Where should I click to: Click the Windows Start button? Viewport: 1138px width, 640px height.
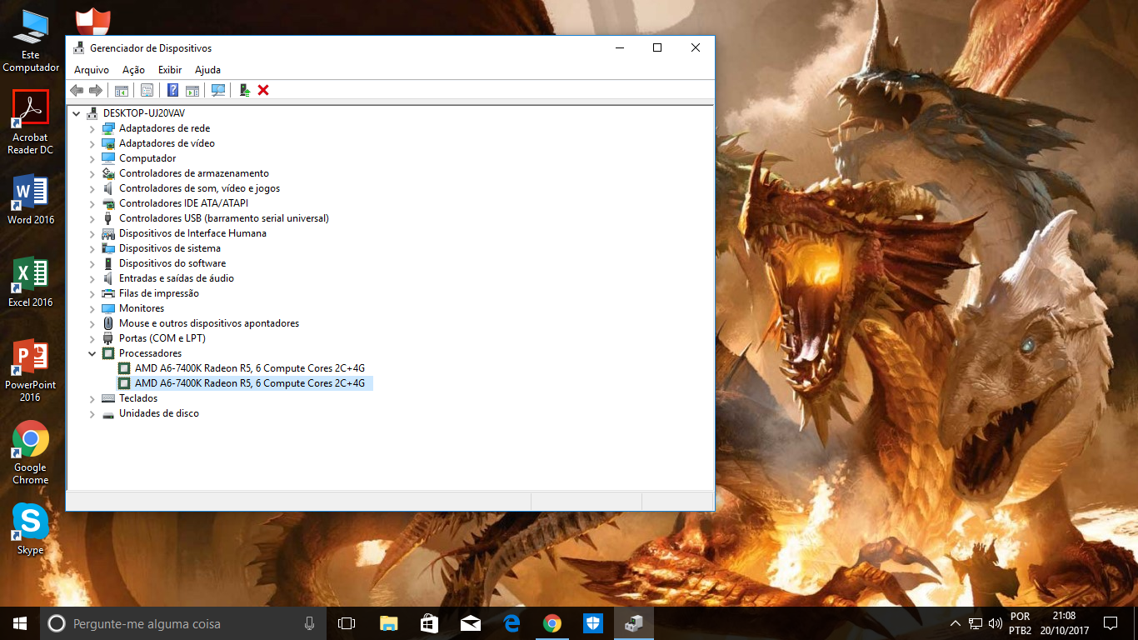[x=19, y=623]
